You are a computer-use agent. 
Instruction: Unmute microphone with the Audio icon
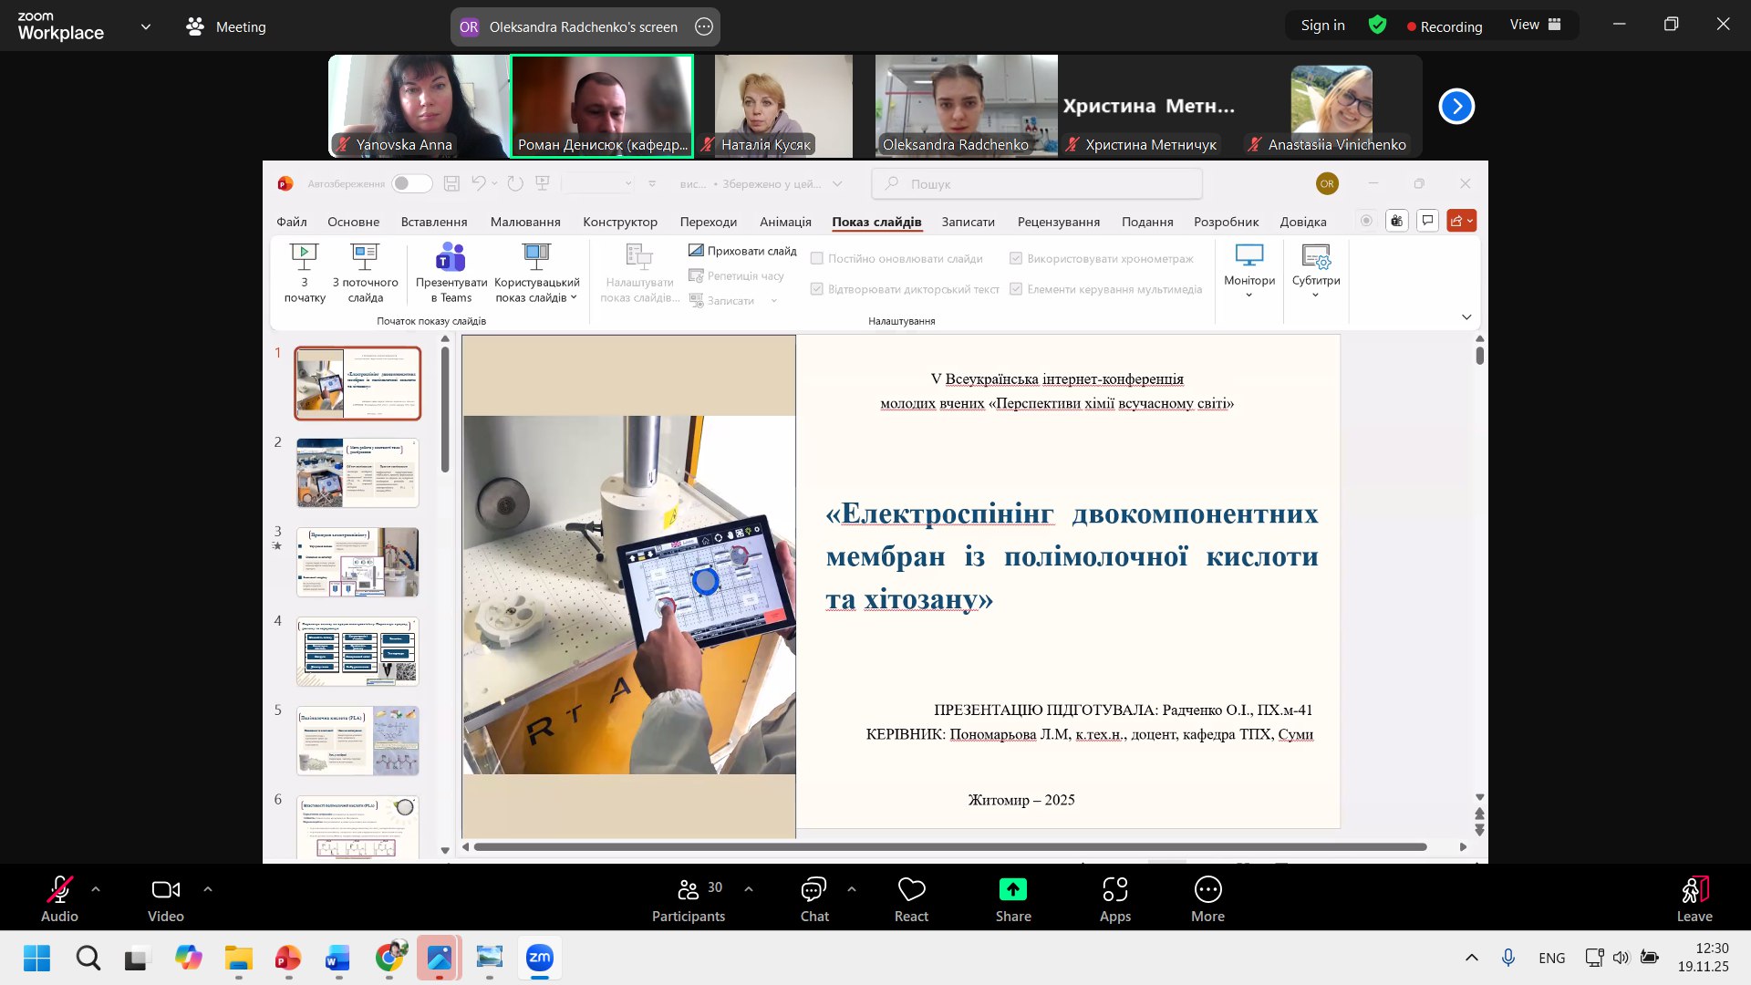point(59,889)
